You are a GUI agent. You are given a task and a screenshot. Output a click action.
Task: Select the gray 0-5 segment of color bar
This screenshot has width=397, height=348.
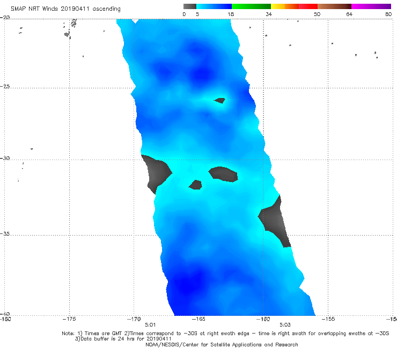click(190, 6)
